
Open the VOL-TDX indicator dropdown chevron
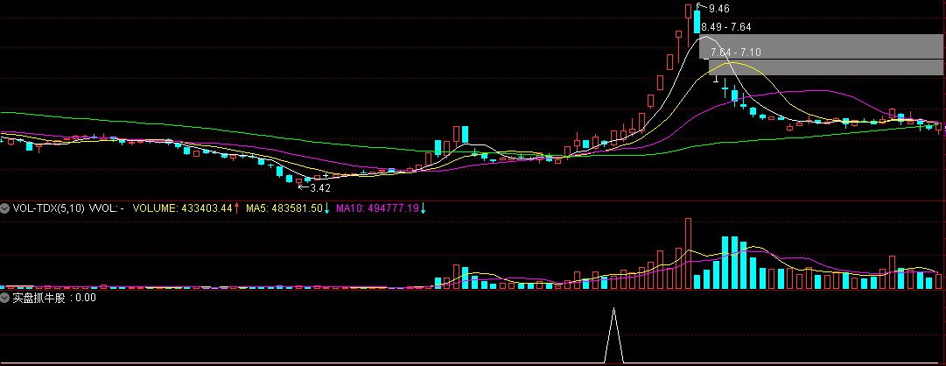pos(5,209)
